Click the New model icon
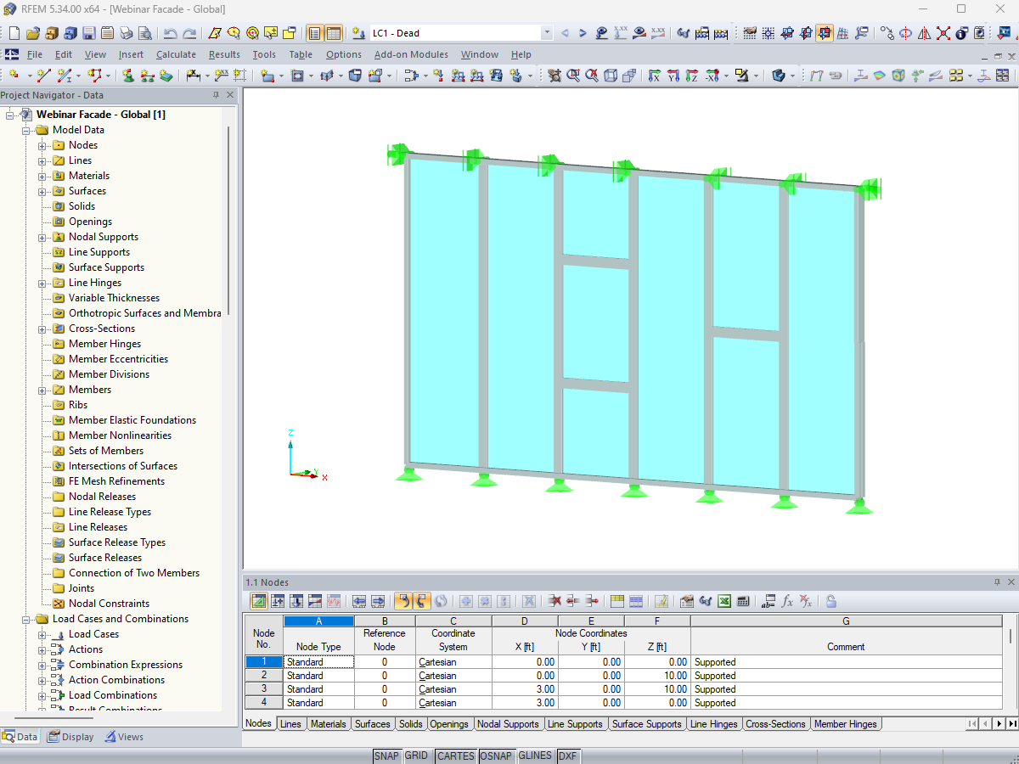The width and height of the screenshot is (1019, 764). click(14, 33)
